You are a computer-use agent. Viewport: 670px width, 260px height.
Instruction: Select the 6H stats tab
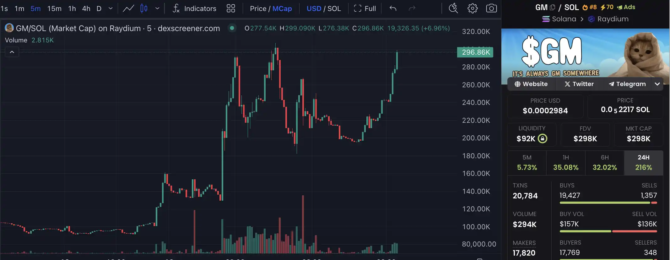(605, 163)
